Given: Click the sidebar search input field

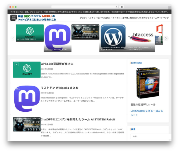Looking at the screenshot, I should [151, 137].
